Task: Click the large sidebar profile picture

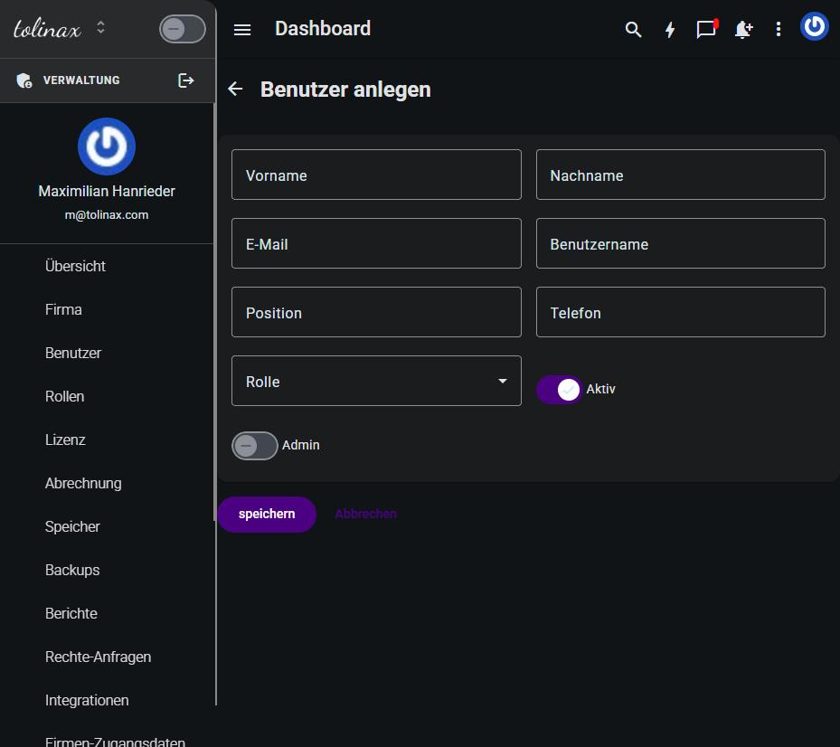Action: point(107,147)
